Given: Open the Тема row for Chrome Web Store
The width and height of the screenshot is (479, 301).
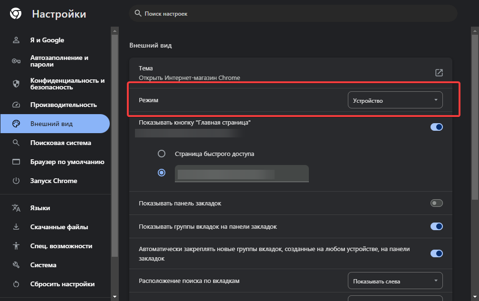Looking at the screenshot, I should click(x=290, y=73).
